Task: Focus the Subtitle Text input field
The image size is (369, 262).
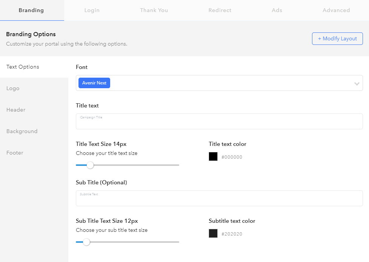Action: click(219, 198)
